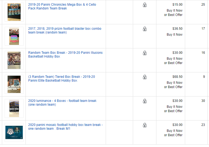Click lock icon for Panini Chronicles Mega Box listing
The height and width of the screenshot is (147, 209).
[145, 5]
